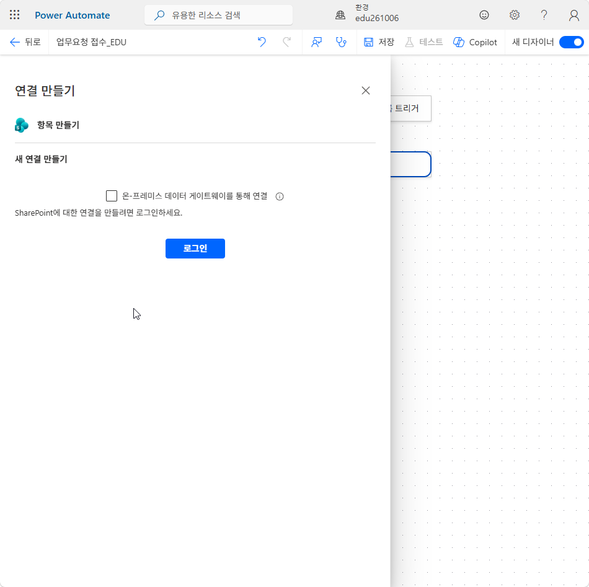Open the app launcher waffle menu

(15, 15)
